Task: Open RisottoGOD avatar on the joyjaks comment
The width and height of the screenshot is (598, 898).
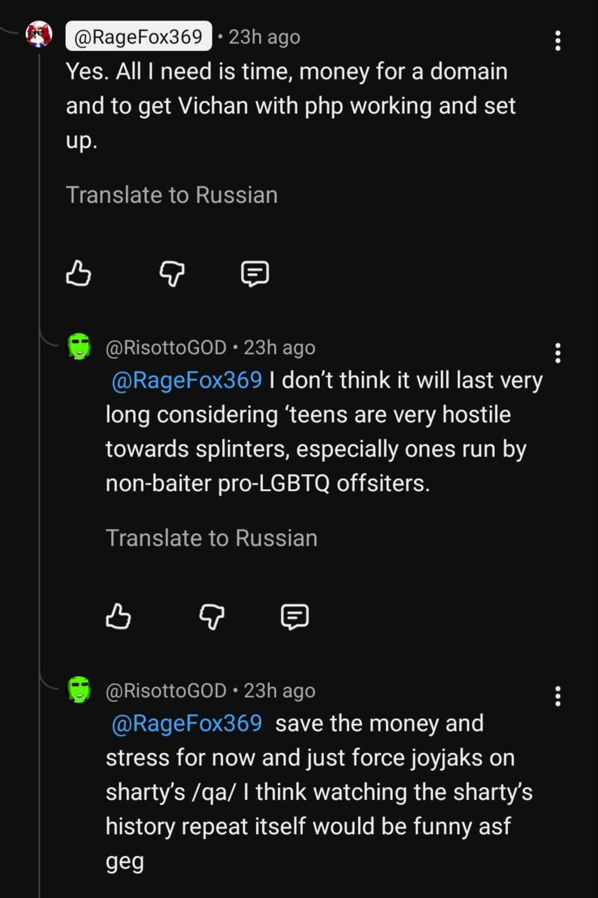Action: (x=79, y=689)
